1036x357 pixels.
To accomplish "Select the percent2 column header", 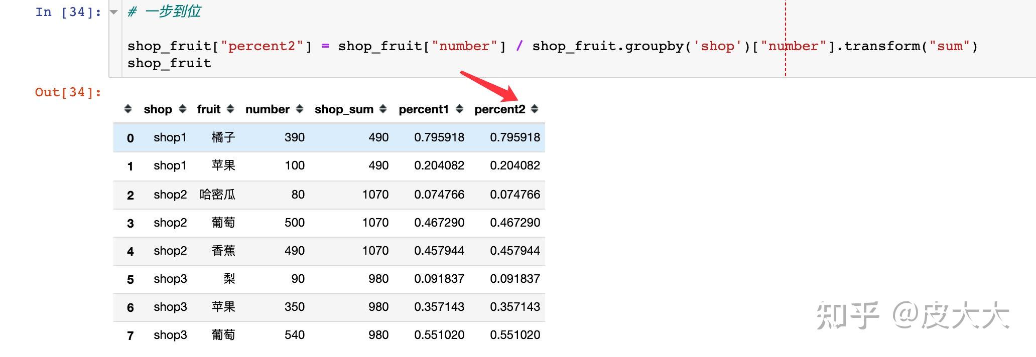I will click(x=499, y=109).
